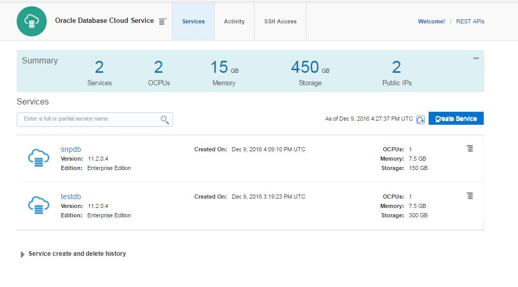Open the menu icon beside the Oracle Database Cloud Service title
518x287 pixels.
coord(163,21)
